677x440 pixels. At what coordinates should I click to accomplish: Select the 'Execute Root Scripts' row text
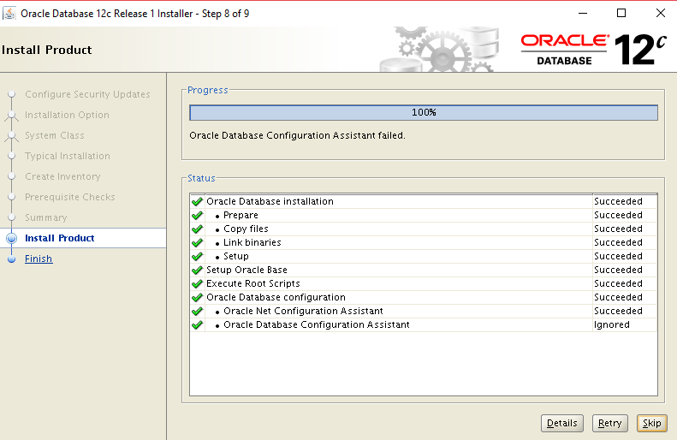(253, 283)
